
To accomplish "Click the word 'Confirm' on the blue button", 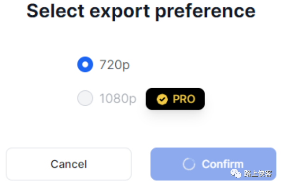I will (223, 164).
